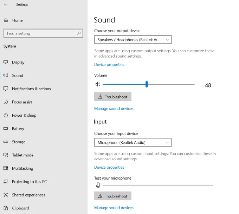
Task: Click the Display monitor icon
Action: point(6,62)
